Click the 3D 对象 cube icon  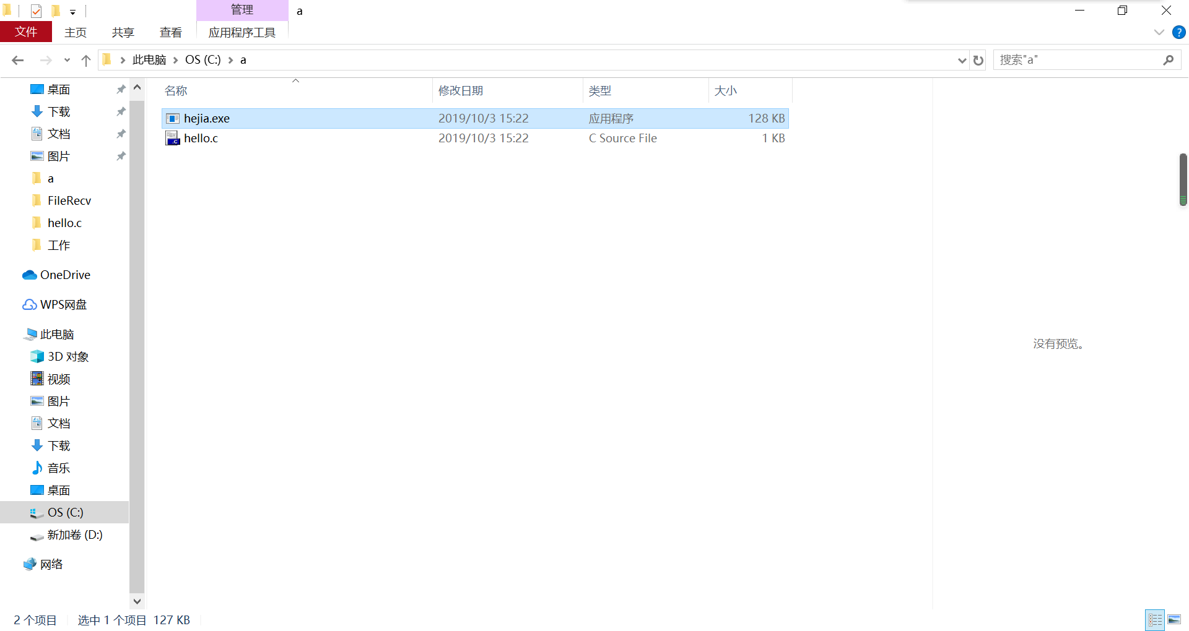(37, 357)
